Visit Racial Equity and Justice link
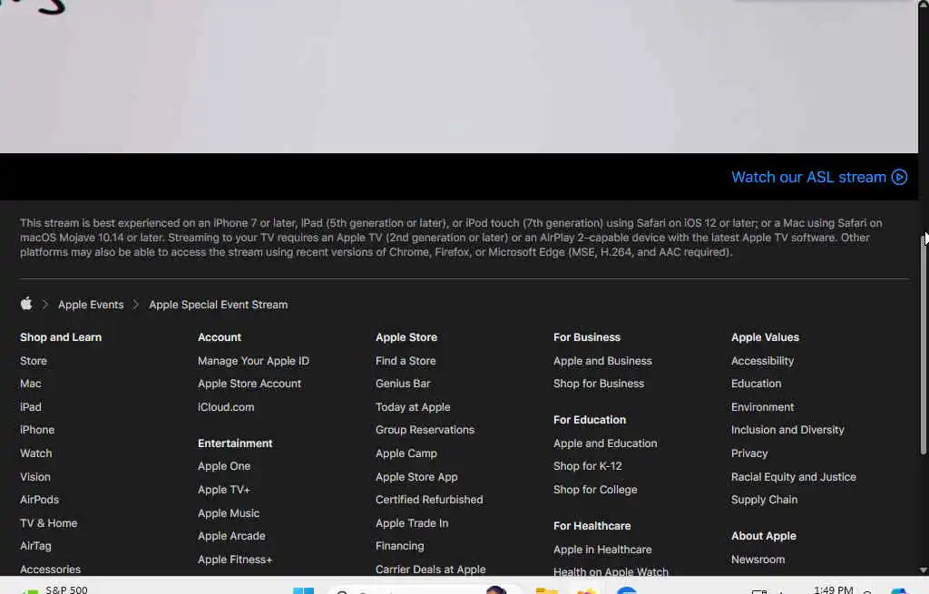The width and height of the screenshot is (929, 594). (x=793, y=477)
